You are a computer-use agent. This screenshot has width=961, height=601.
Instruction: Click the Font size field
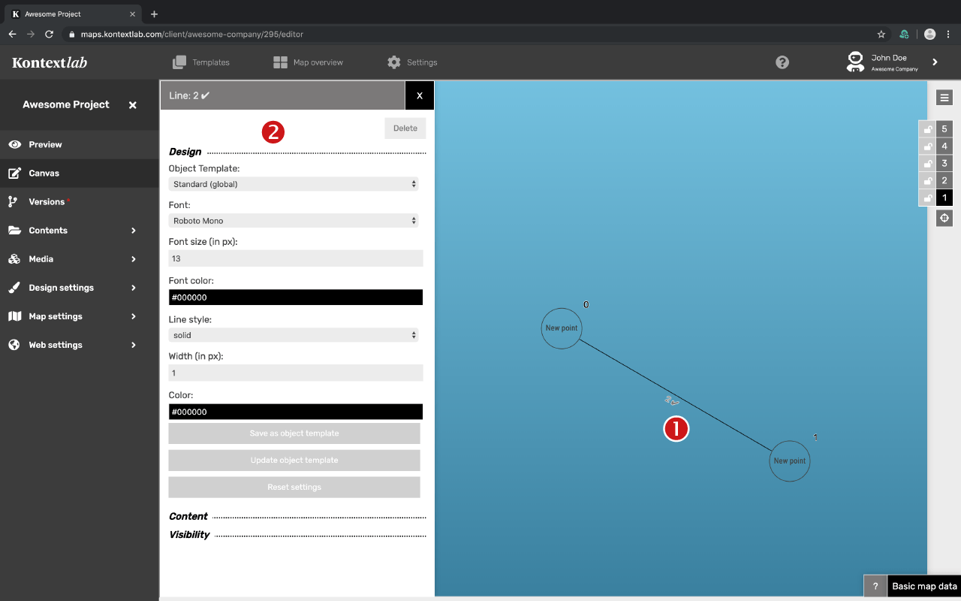coord(296,258)
